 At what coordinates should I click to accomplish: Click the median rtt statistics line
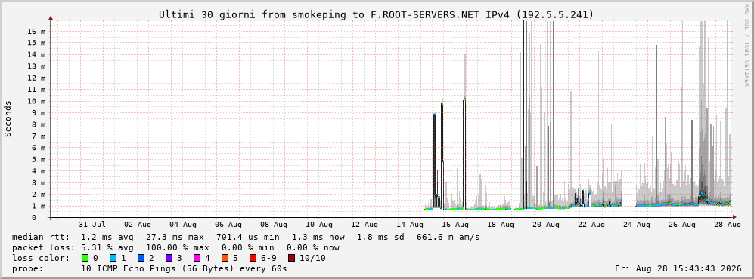click(x=245, y=237)
